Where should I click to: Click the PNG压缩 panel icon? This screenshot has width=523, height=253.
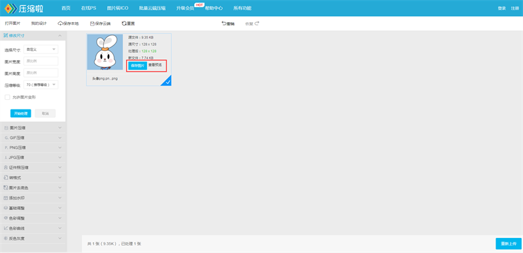(x=6, y=147)
